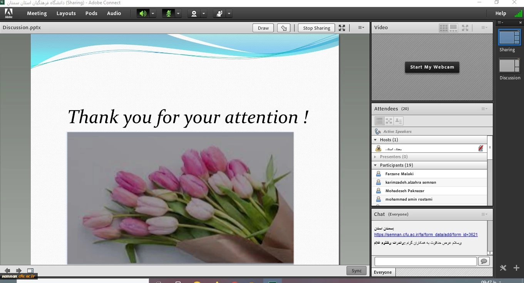This screenshot has height=283, width=524.
Task: Expand the Presenters (0) group
Action: coord(375,157)
